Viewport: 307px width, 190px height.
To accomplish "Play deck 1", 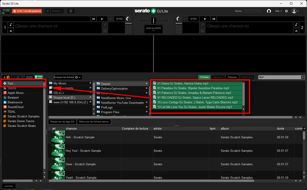I will tap(102, 19).
